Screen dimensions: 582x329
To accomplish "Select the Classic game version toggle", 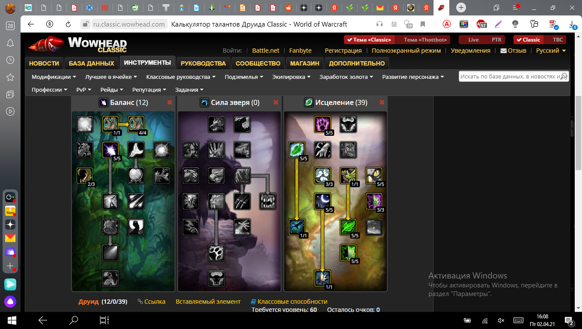I will pyautogui.click(x=528, y=40).
